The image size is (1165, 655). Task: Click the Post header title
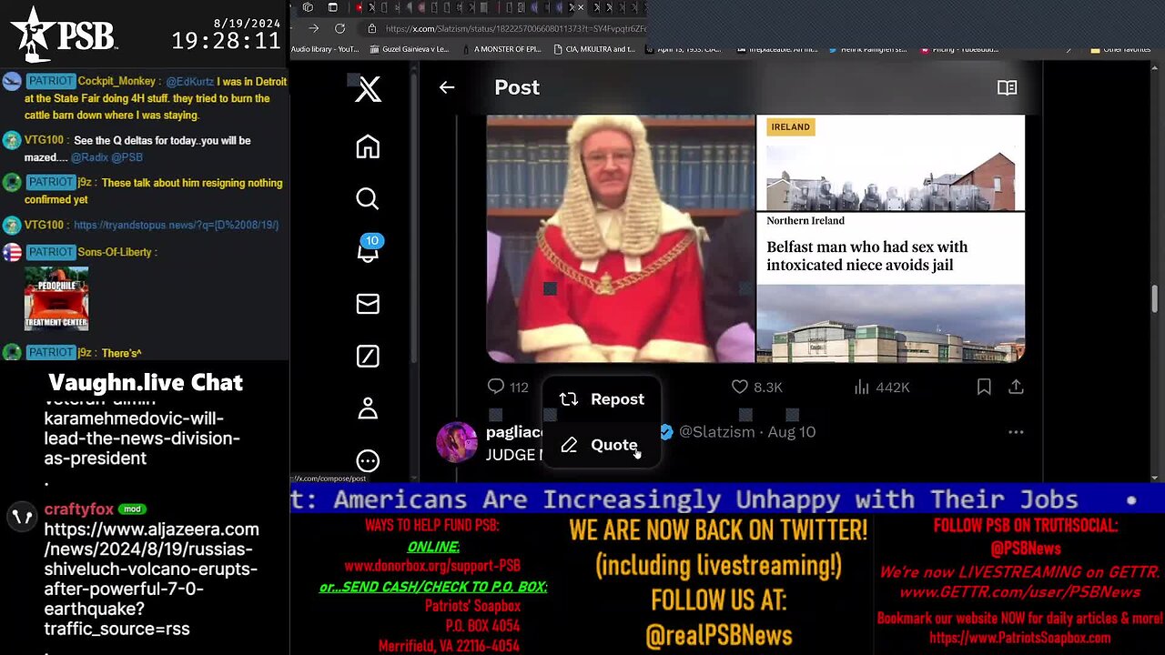click(x=517, y=87)
